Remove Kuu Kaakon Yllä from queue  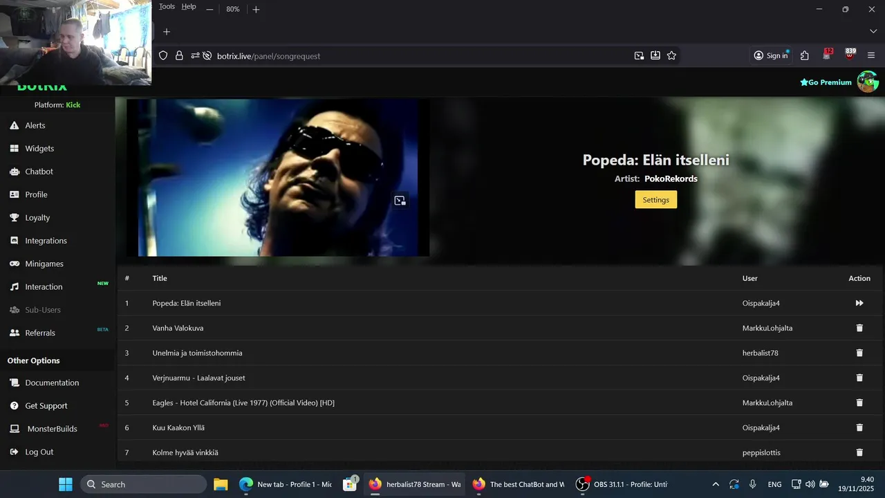(x=859, y=427)
